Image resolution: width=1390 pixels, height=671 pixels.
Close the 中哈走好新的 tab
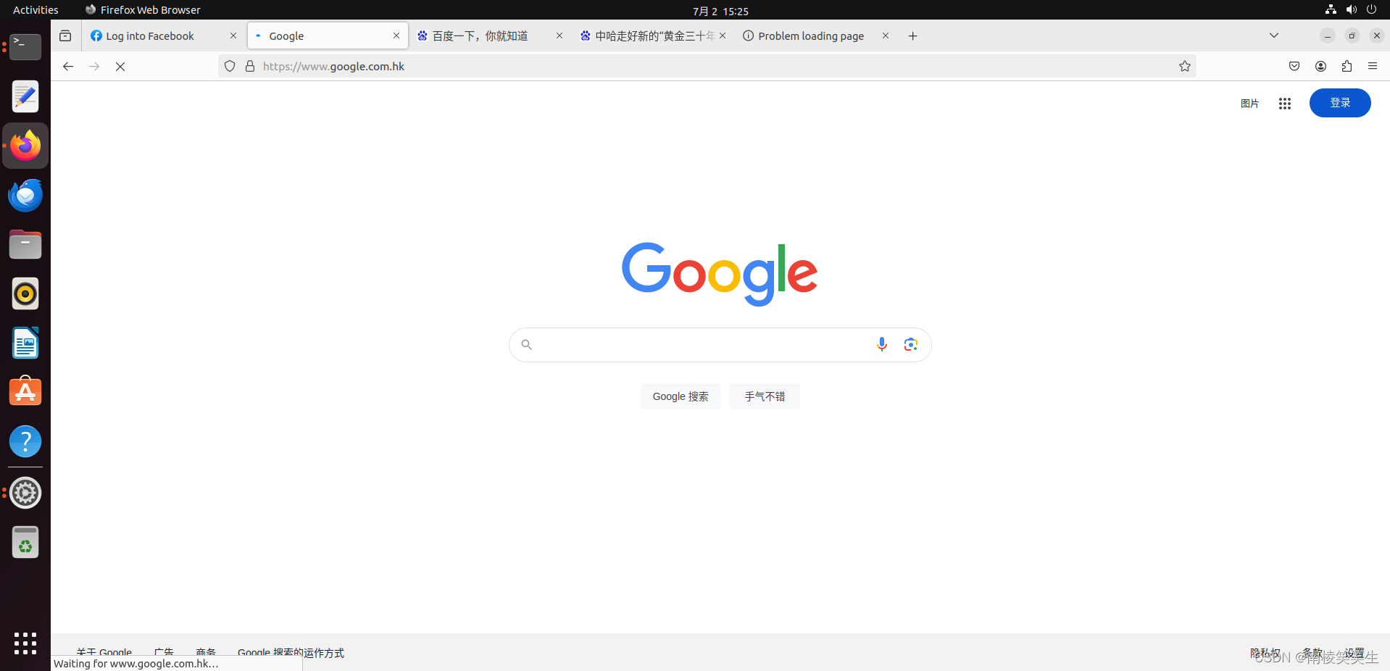(x=723, y=36)
